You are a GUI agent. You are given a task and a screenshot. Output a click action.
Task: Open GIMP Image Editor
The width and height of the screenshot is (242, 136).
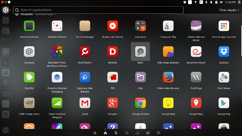point(29,103)
